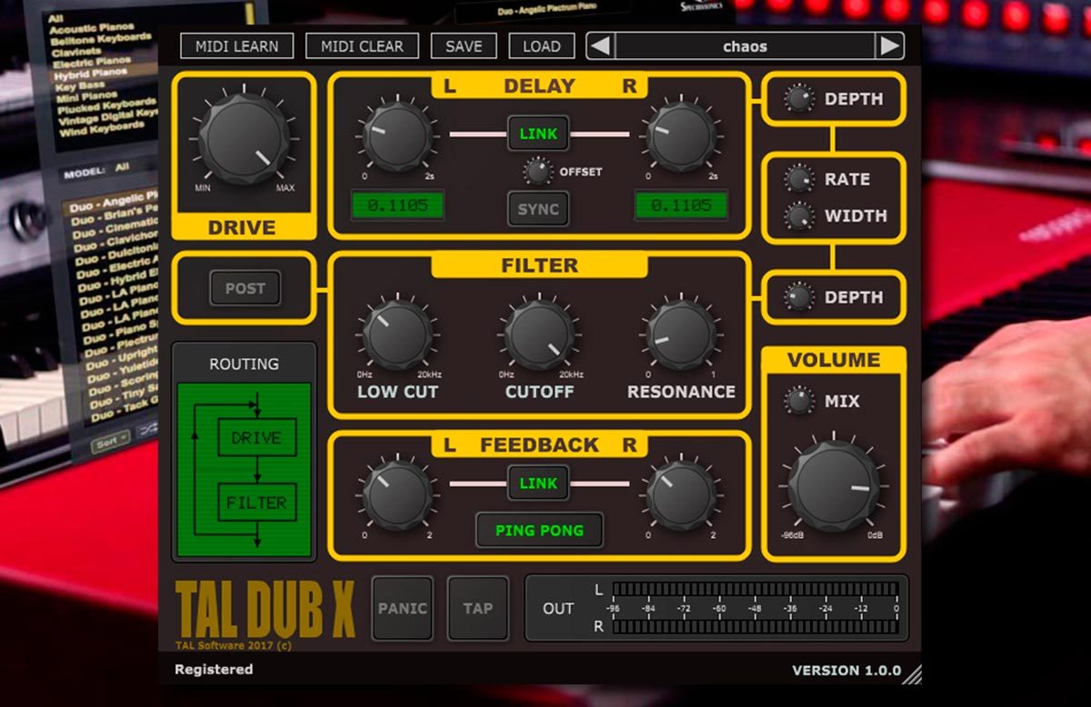Select All category in the Keyscape list
The image size is (1091, 707).
click(55, 18)
